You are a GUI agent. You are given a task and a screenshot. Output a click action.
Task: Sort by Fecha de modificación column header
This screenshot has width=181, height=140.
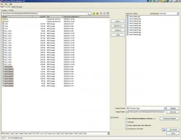[71, 17]
